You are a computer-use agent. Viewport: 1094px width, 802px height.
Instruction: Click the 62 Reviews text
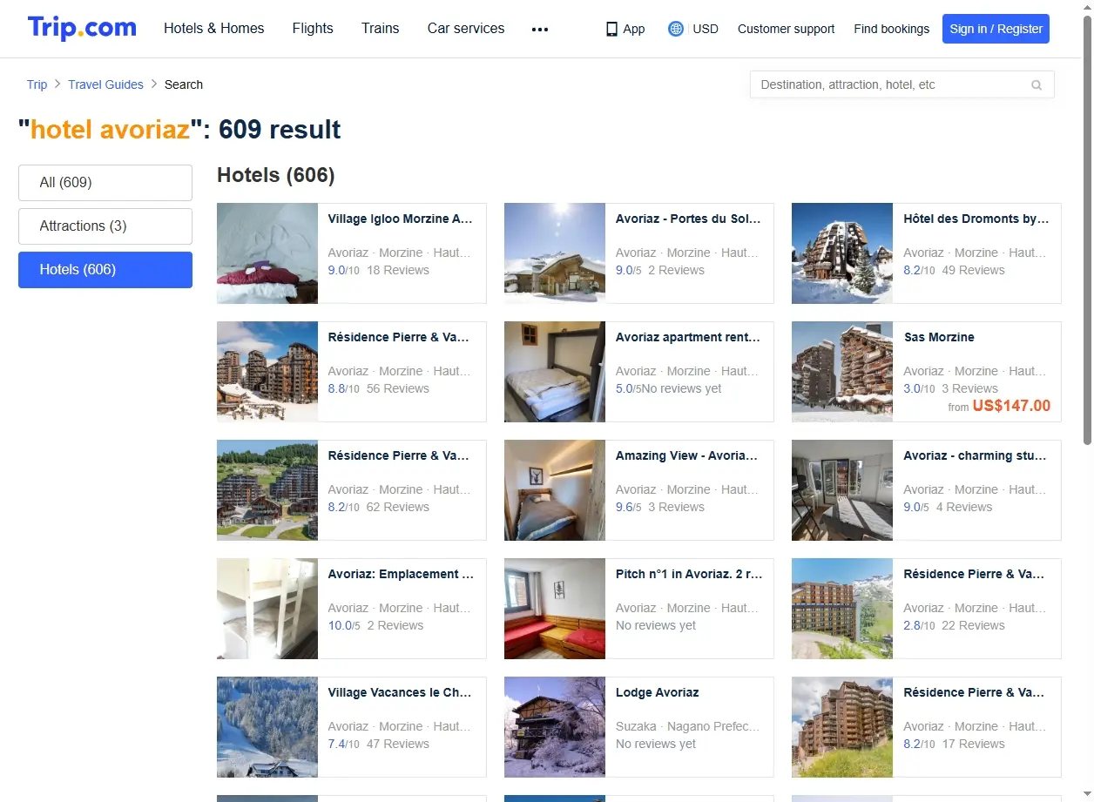tap(398, 508)
